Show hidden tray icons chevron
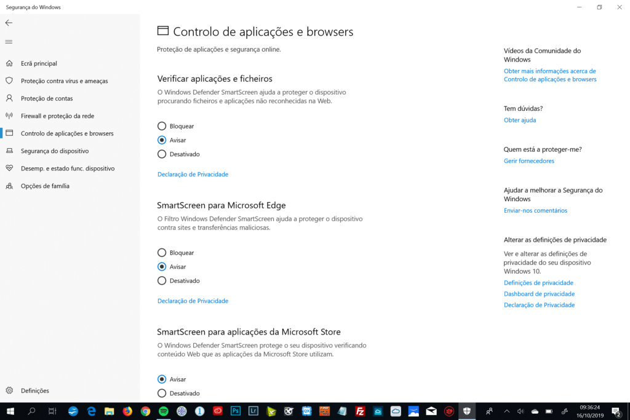The height and width of the screenshot is (420, 630). (x=507, y=411)
